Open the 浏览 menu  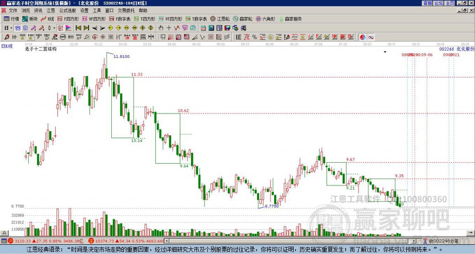26,11
